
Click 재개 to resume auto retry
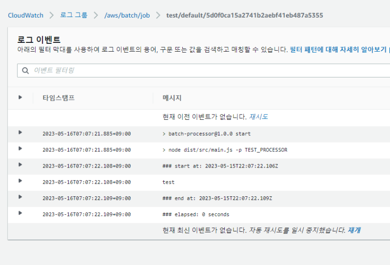click(x=354, y=230)
